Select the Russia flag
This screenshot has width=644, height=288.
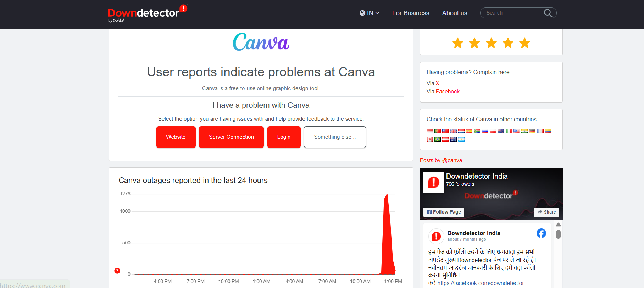485,131
